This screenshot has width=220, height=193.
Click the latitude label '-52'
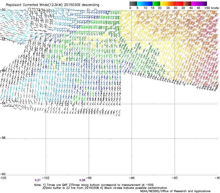(x=3, y=39)
